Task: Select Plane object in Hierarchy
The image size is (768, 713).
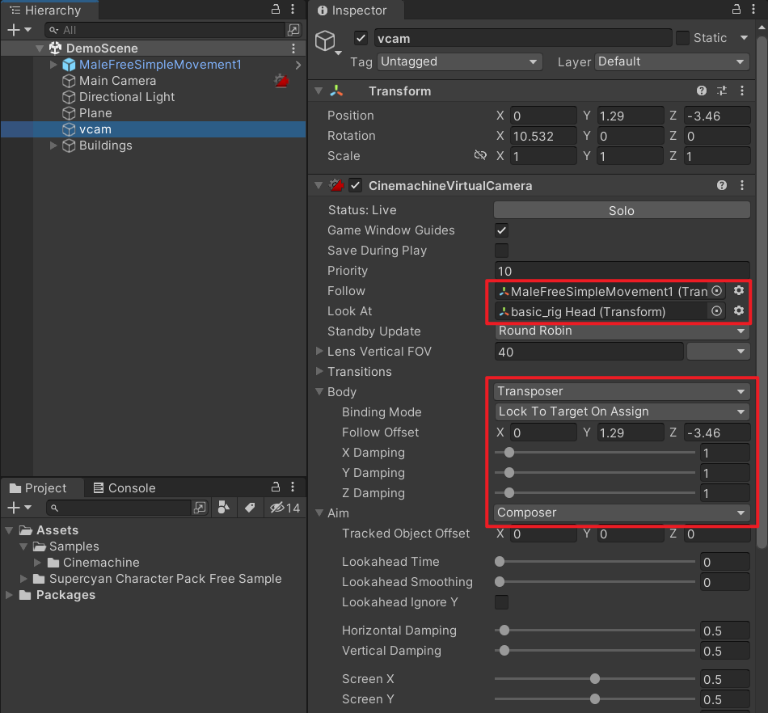Action: point(95,113)
